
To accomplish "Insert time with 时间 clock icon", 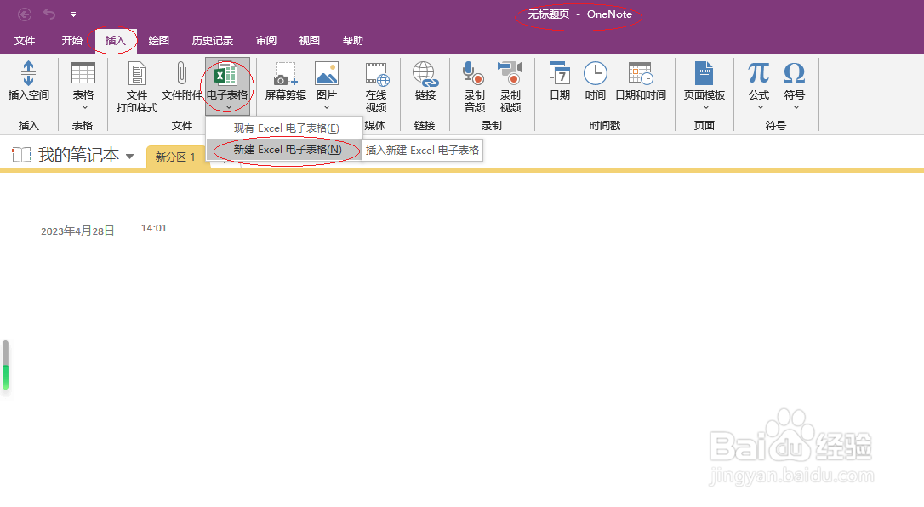I will point(596,74).
